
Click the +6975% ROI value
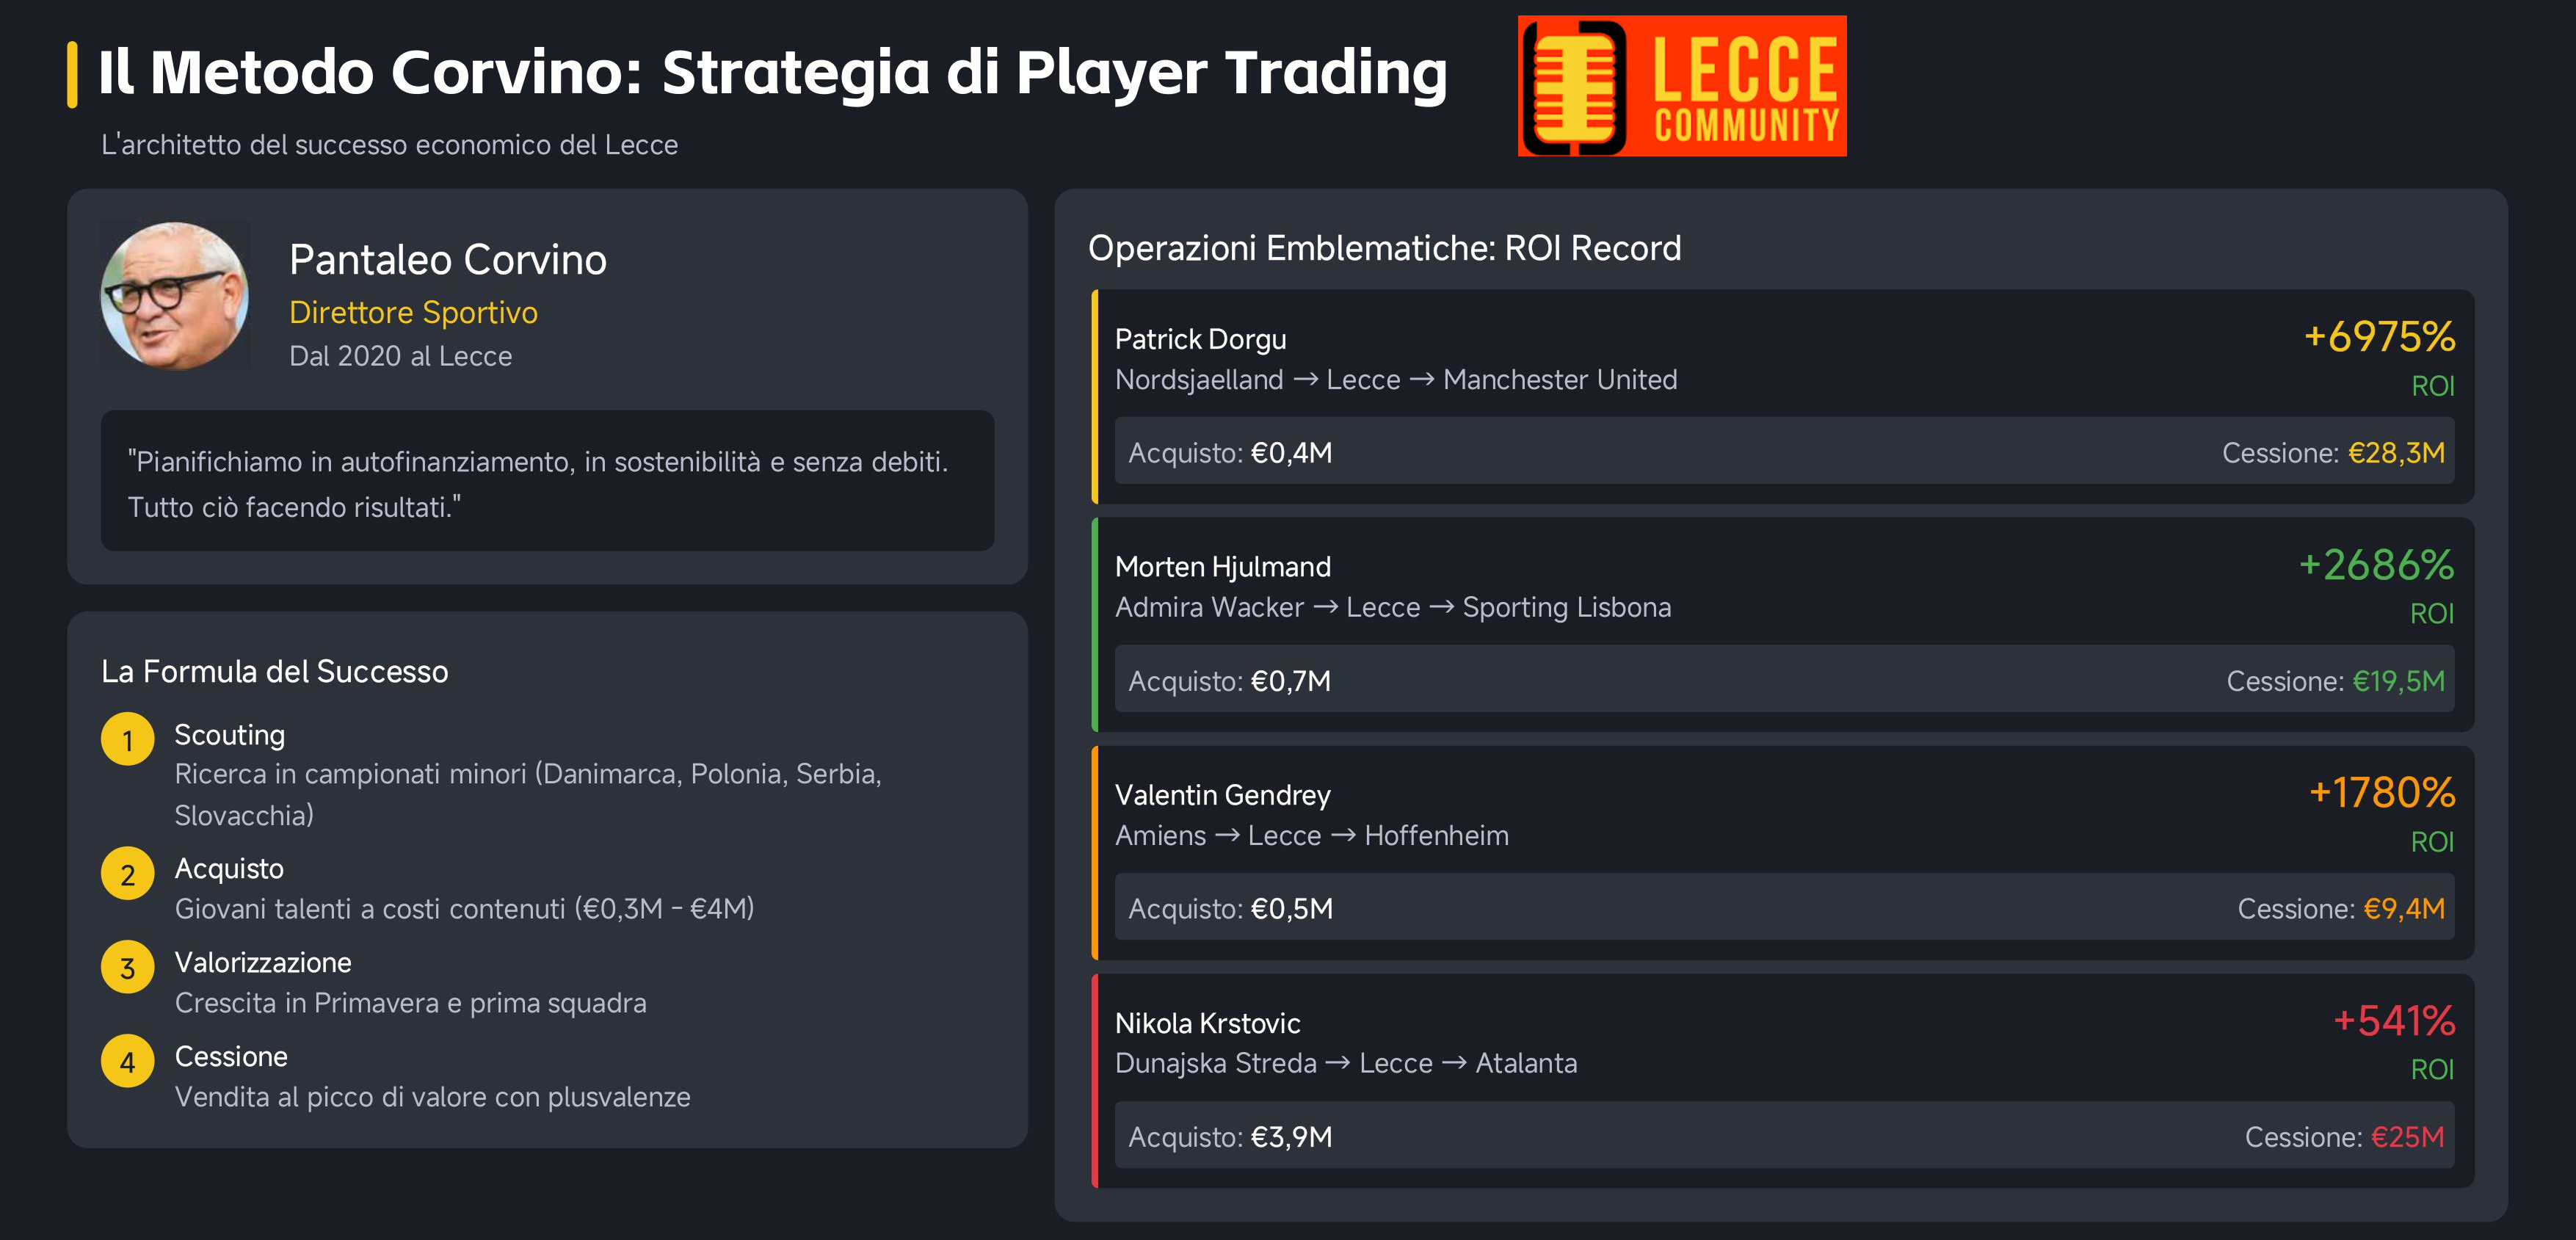point(2379,336)
